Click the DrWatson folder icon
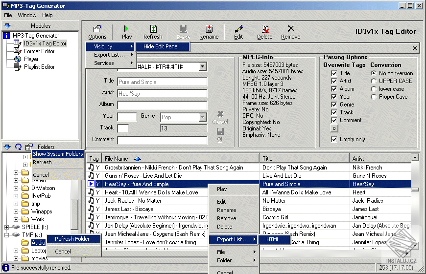 click(x=25, y=188)
